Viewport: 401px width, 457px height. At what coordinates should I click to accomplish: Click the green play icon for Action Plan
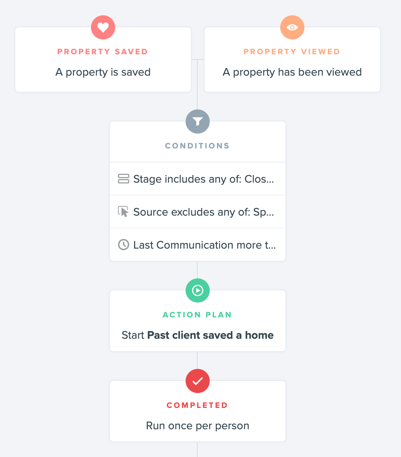point(198,290)
